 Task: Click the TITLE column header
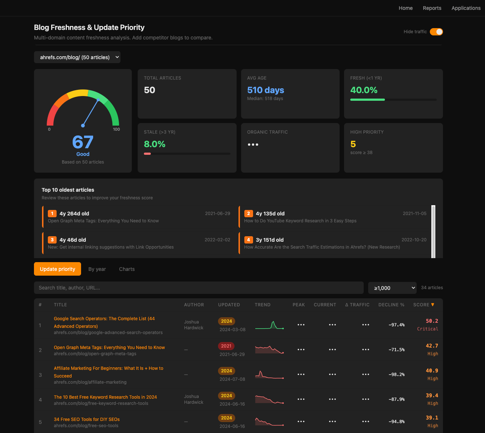[60, 304]
